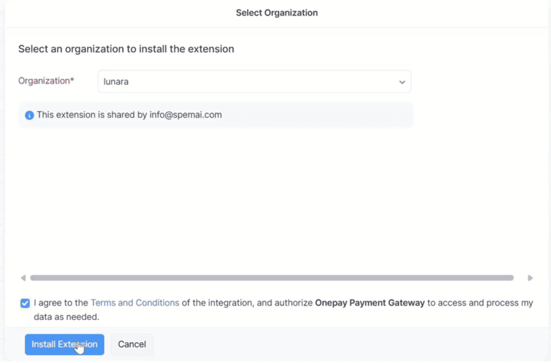Click the 'data as needed.' text
This screenshot has height=363, width=551.
click(66, 317)
